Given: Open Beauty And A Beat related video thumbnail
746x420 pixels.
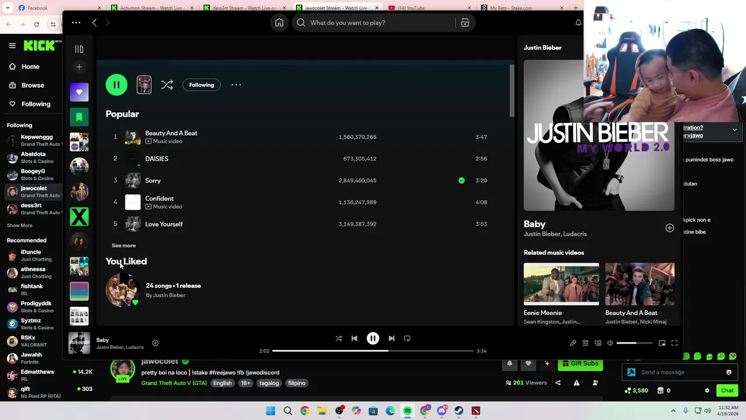Looking at the screenshot, I should (639, 284).
